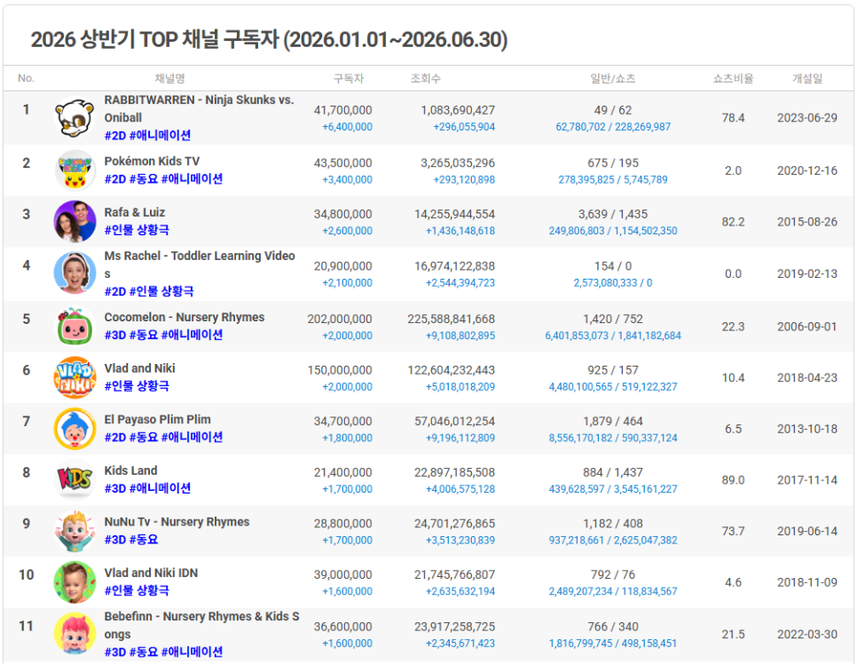
Task: Click the No. column header
Action: [x=26, y=78]
